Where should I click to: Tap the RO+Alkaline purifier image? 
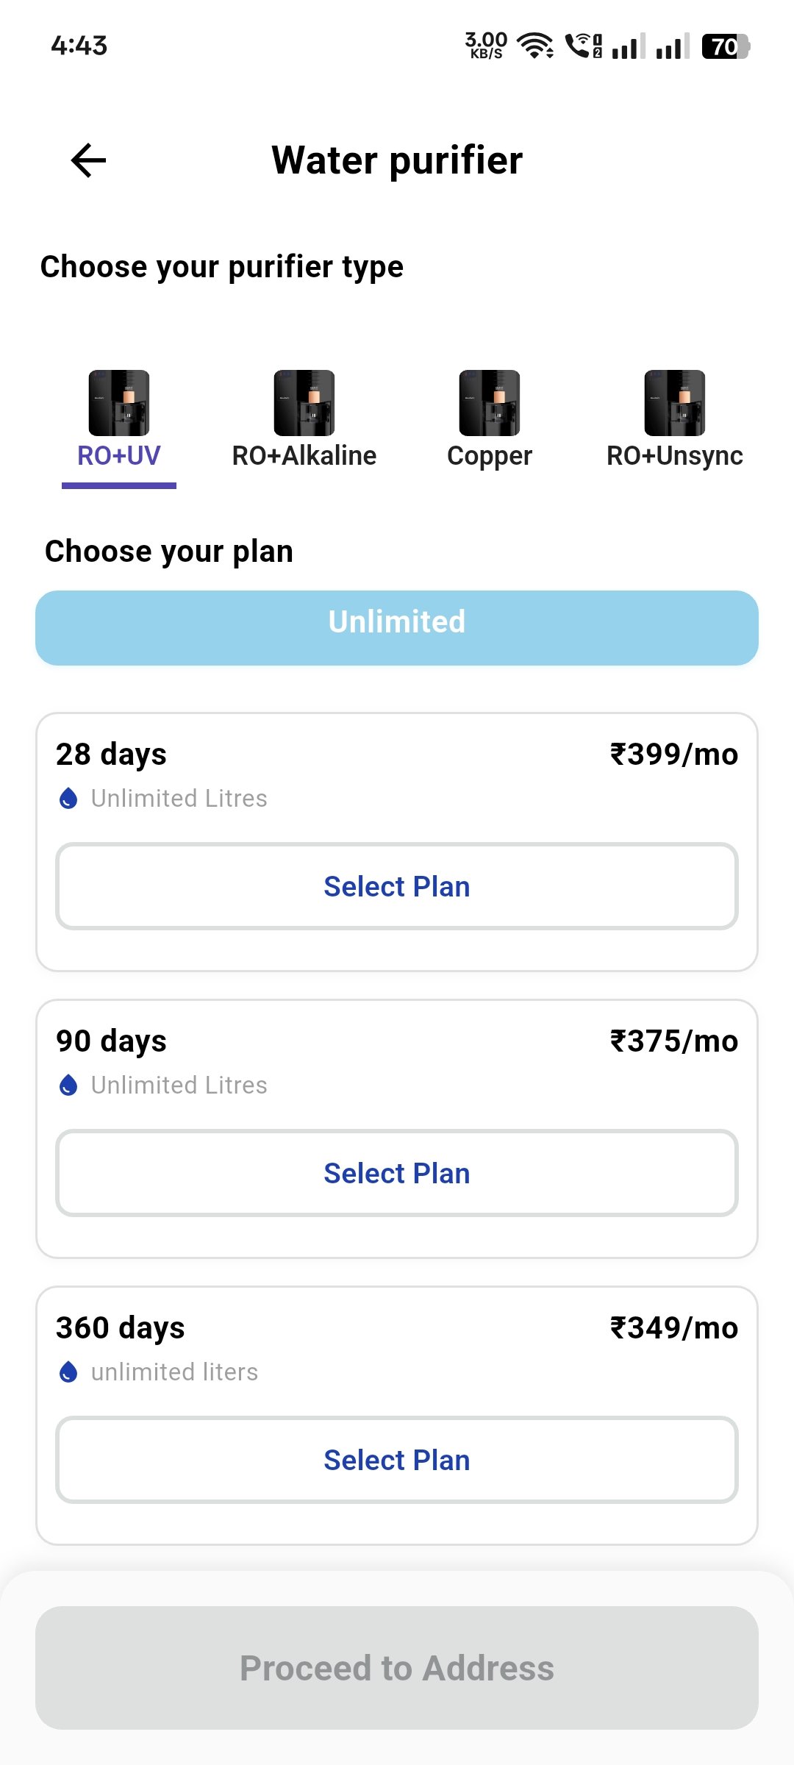click(304, 402)
